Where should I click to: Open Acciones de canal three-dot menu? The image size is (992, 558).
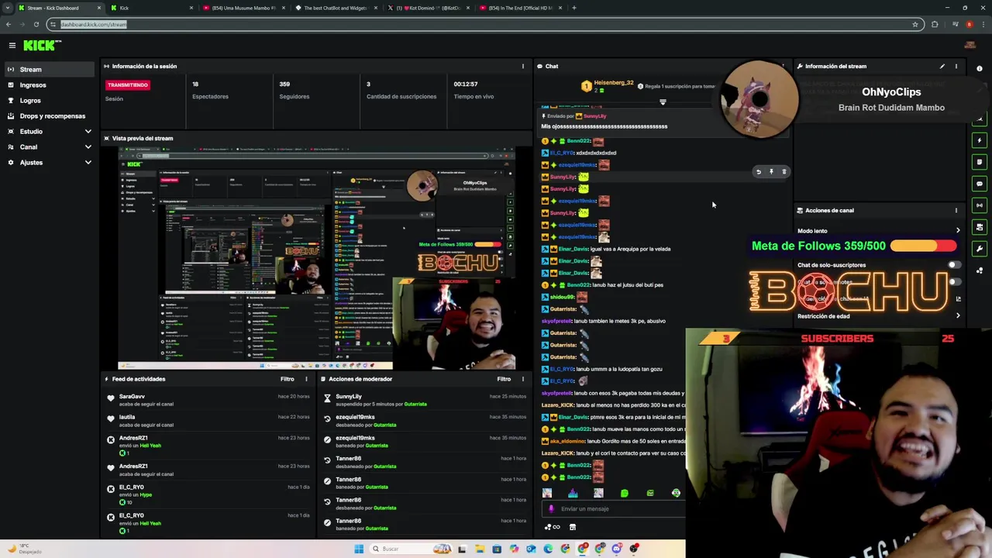956,210
